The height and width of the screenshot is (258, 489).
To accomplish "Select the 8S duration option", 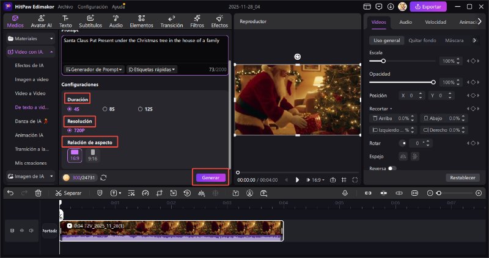I will (x=109, y=109).
